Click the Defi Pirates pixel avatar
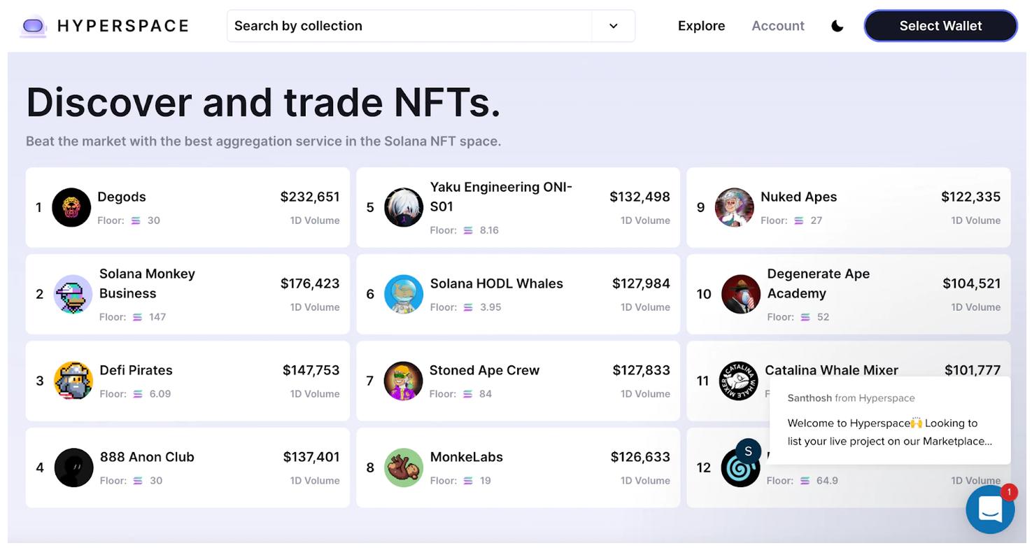Screen dimensions: 1032x548 pyautogui.click(x=73, y=381)
